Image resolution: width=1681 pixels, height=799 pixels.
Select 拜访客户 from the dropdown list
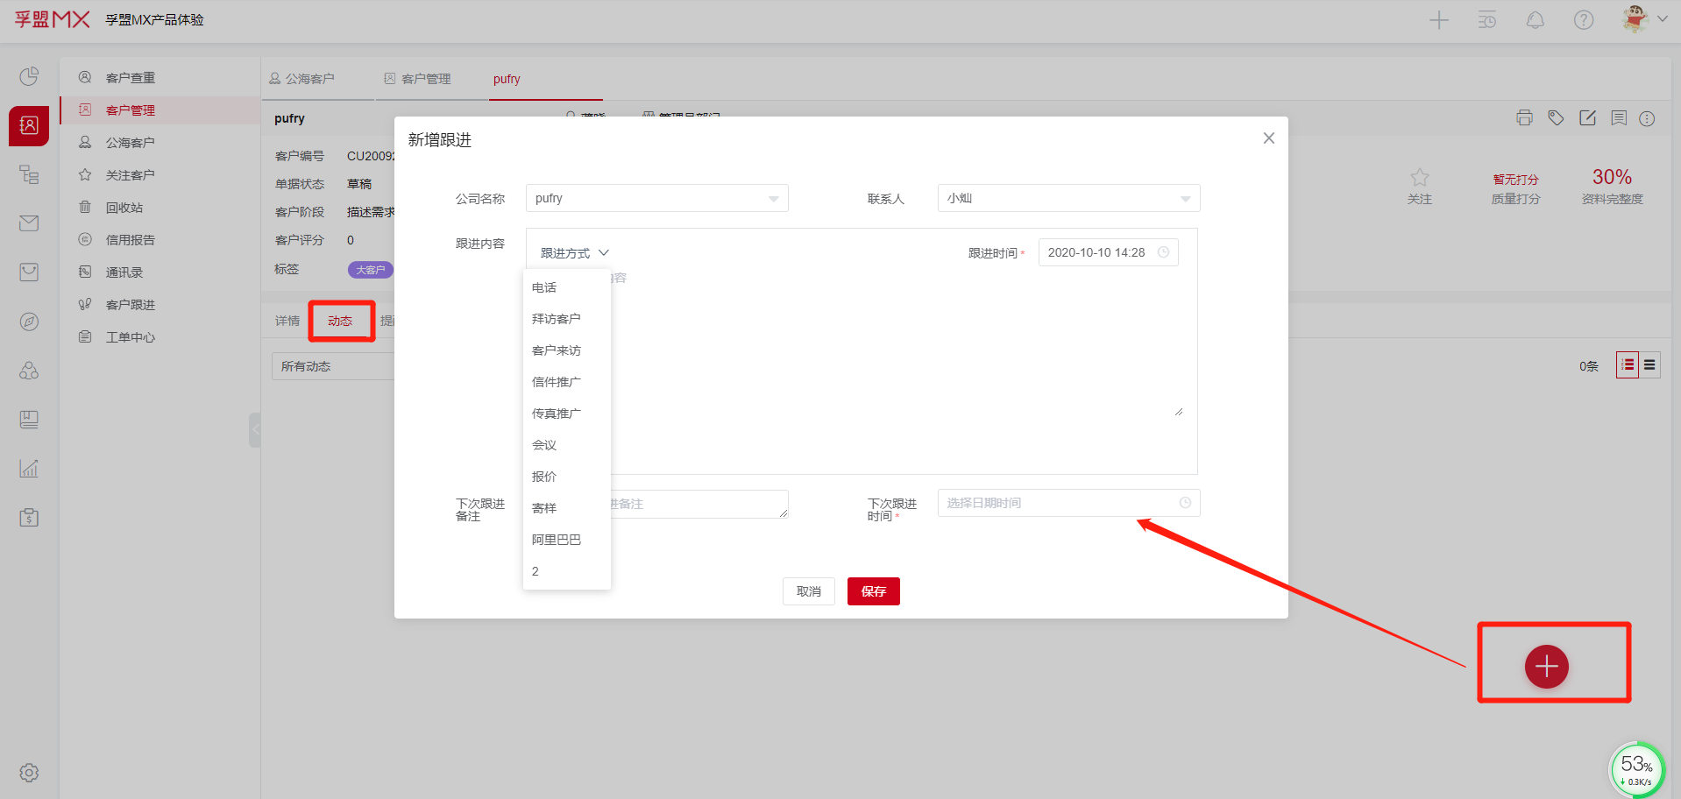[x=557, y=319]
